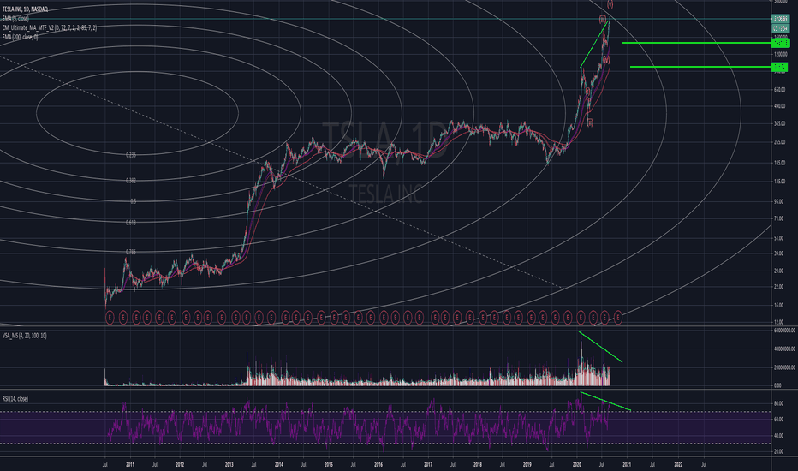This screenshot has height=471, width=798.
Task: Click the 2016 label on the time axis
Action: pyautogui.click(x=378, y=464)
